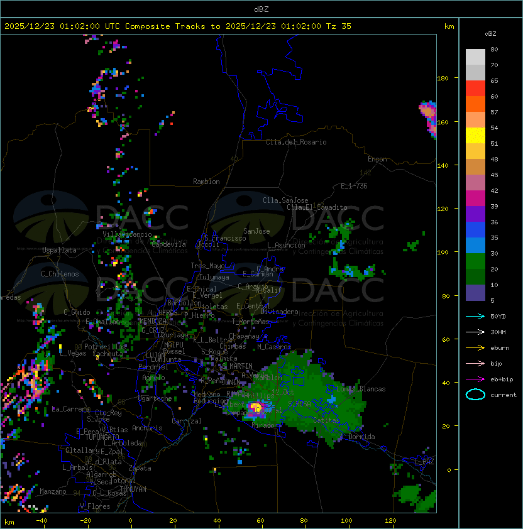Image resolution: width=523 pixels, height=529 pixels.
Task: Click the 'E_1-736' map label
Action: [x=354, y=186]
